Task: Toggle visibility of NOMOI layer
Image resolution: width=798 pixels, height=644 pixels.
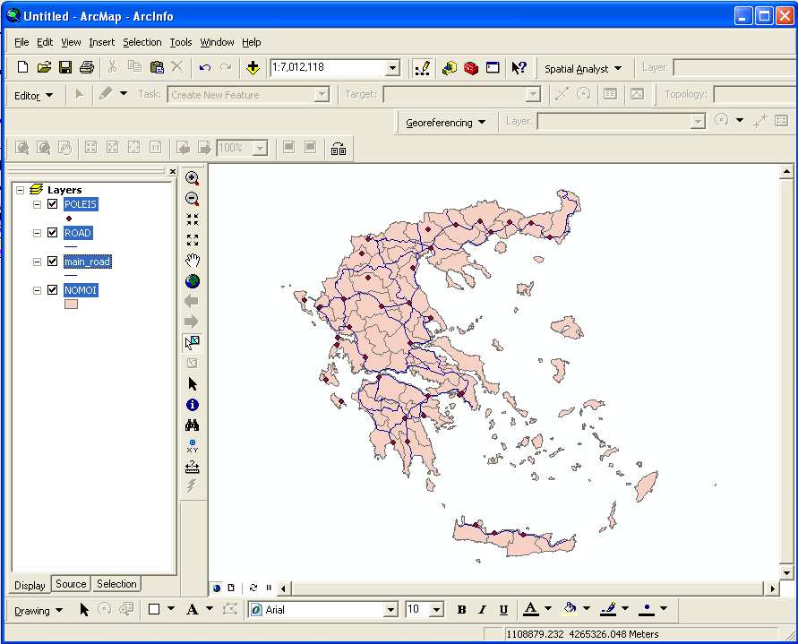Action: tap(53, 289)
